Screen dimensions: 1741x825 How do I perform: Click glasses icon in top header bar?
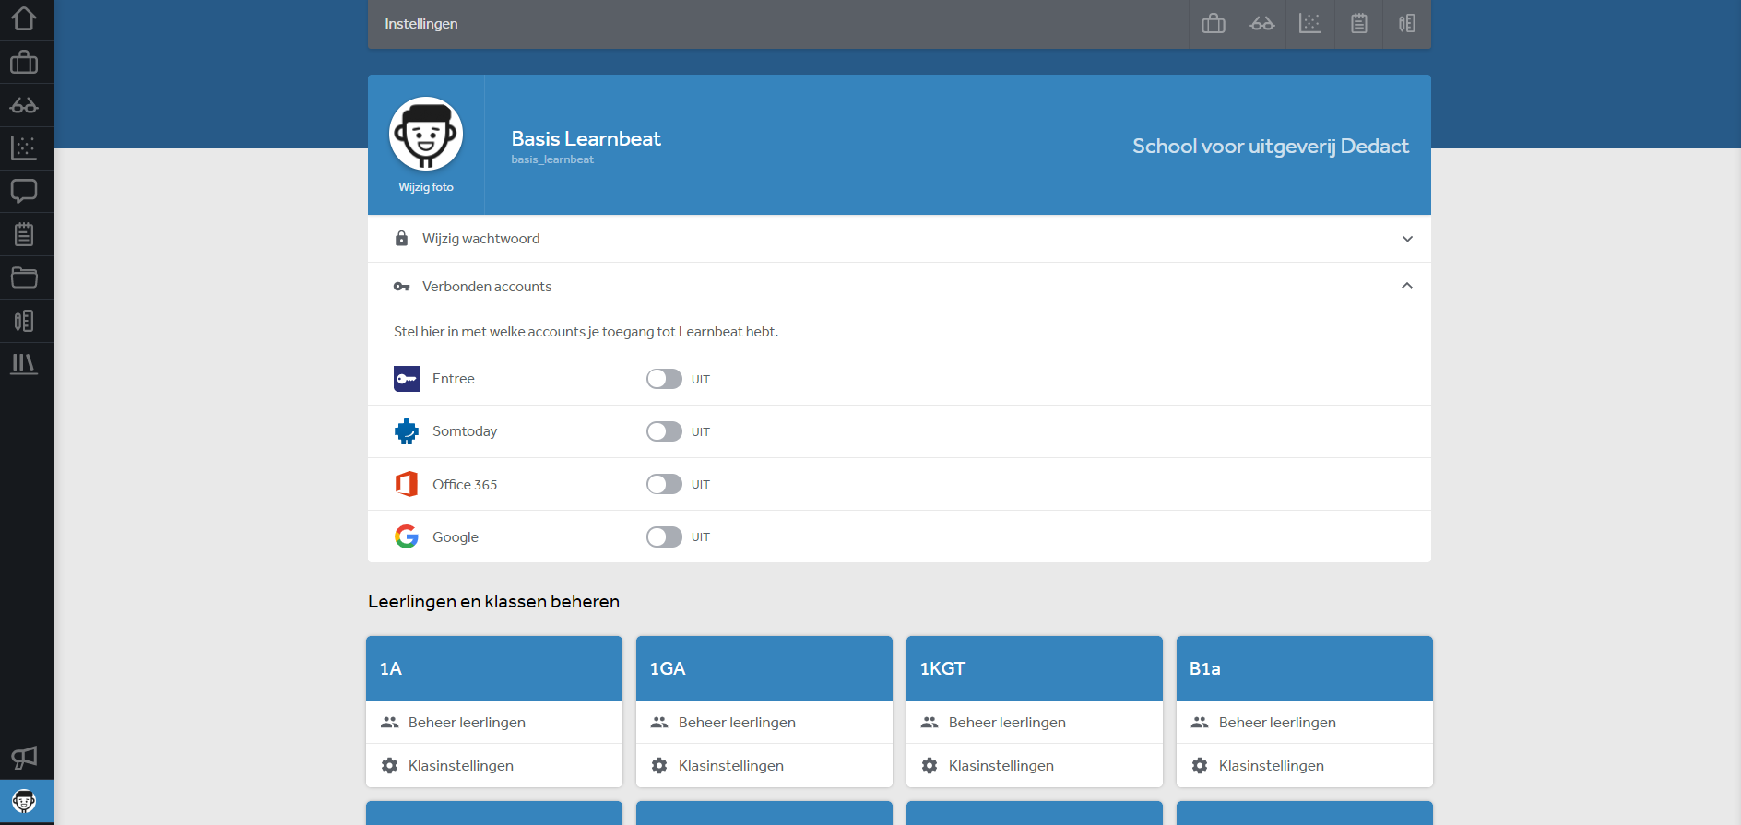(1262, 23)
